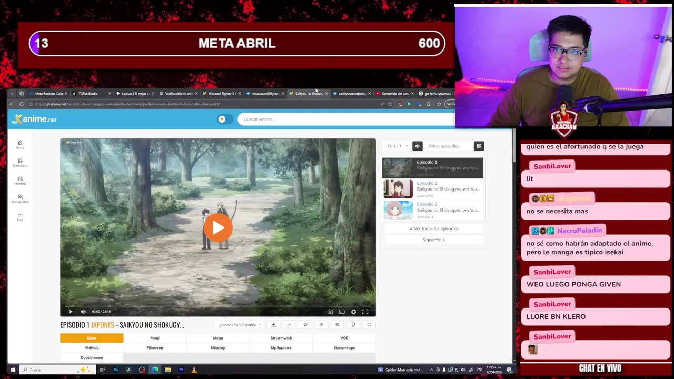Select the Magi server tab
This screenshot has width=674, height=379.
pyautogui.click(x=155, y=338)
